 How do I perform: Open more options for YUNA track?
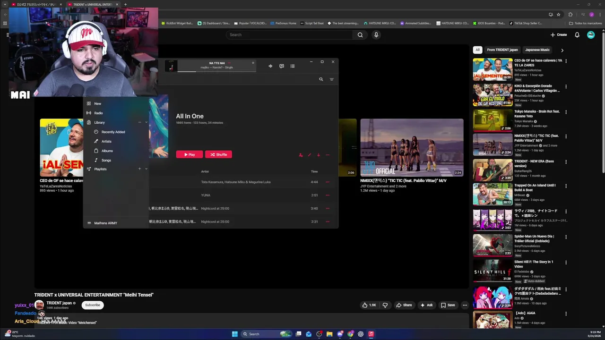[x=328, y=195]
